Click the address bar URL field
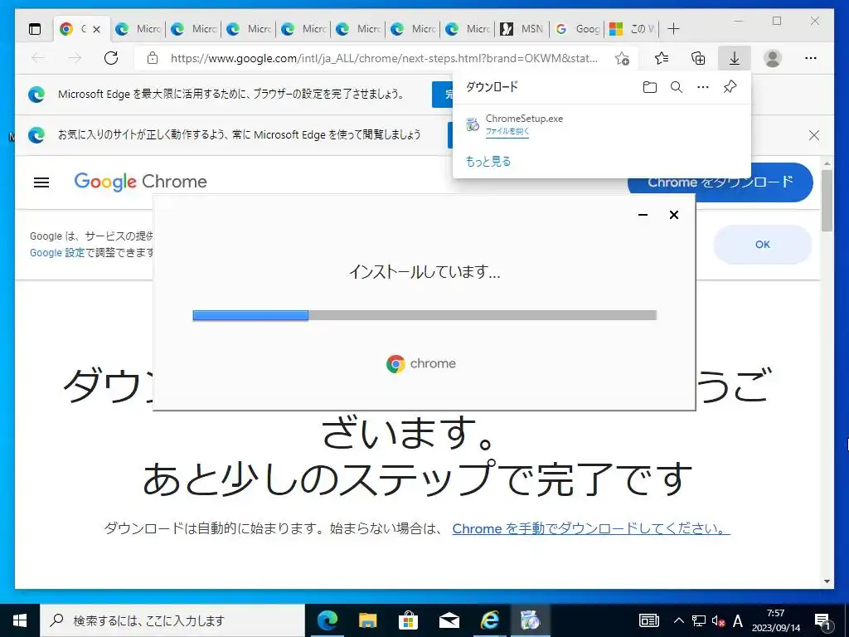 (x=384, y=58)
